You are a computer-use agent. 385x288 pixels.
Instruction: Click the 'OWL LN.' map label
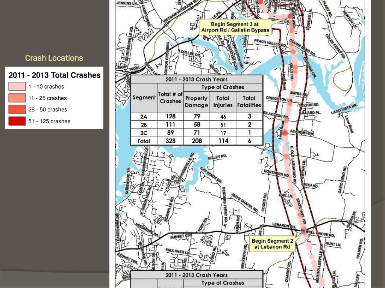(286, 195)
